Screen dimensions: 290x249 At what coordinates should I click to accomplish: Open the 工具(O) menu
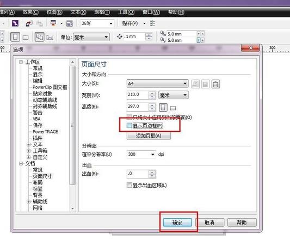point(126,12)
